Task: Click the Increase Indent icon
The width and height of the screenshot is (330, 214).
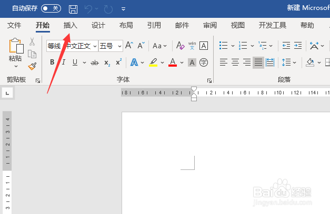Action: tap(298, 45)
